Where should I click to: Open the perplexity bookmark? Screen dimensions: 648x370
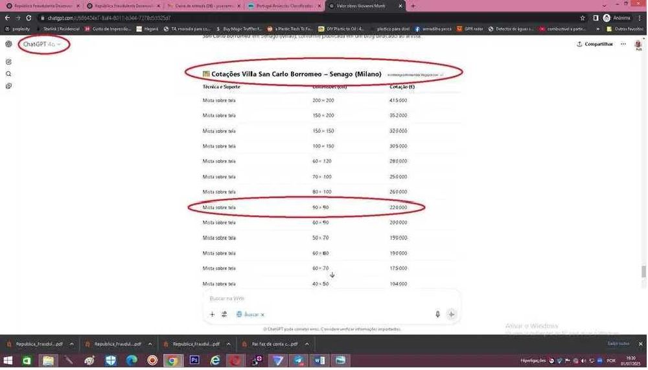(x=17, y=29)
